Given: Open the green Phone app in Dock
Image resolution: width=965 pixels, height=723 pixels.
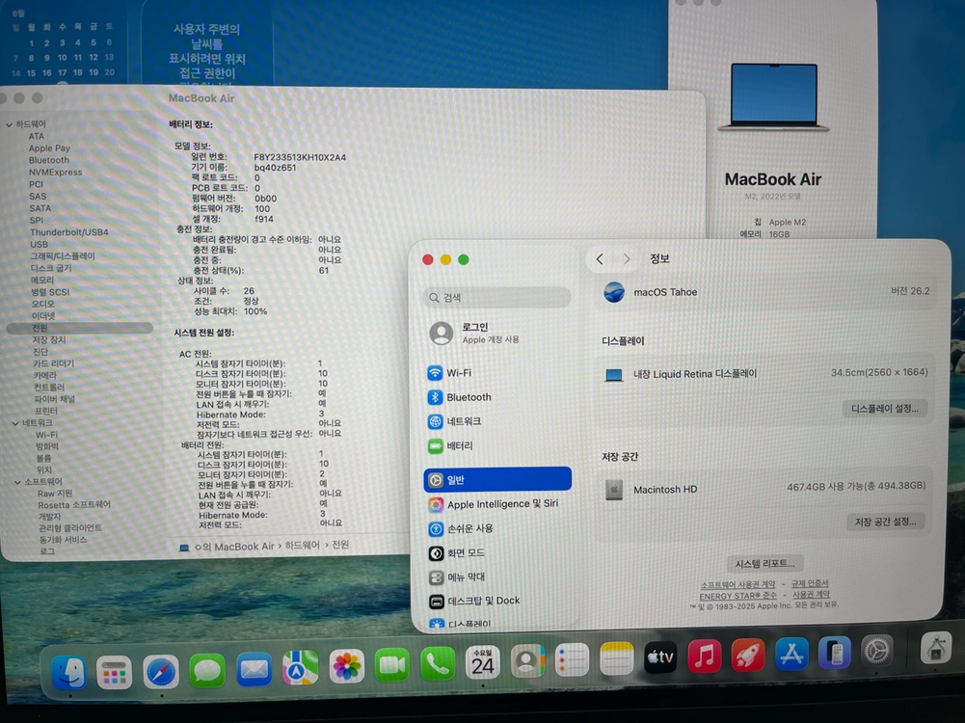Looking at the screenshot, I should (438, 664).
